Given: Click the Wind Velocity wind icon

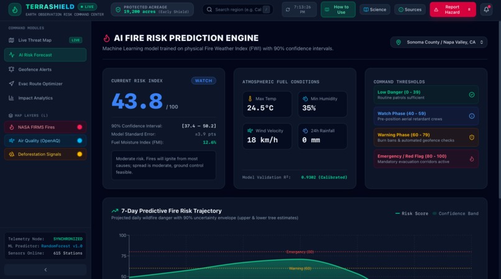Looking at the screenshot, I should pyautogui.click(x=250, y=130).
